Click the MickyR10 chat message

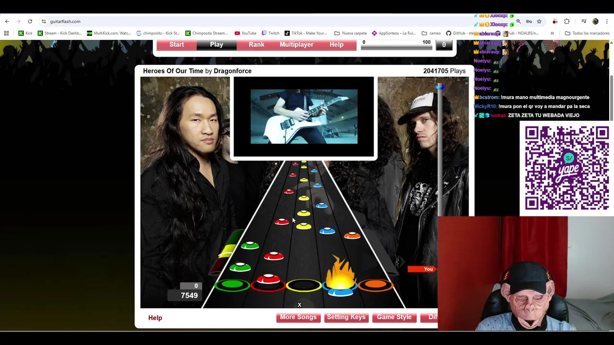pyautogui.click(x=532, y=106)
